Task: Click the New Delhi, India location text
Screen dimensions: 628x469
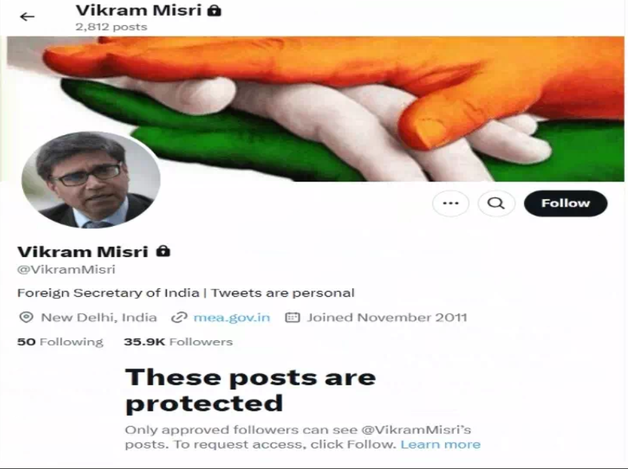Action: [99, 318]
